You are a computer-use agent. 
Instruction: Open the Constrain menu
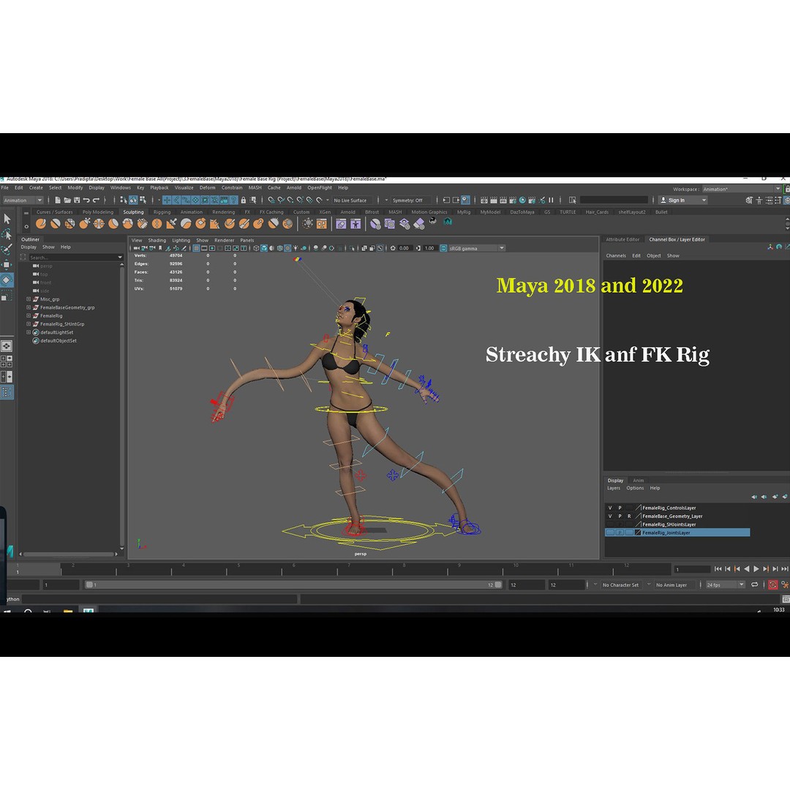pyautogui.click(x=232, y=187)
